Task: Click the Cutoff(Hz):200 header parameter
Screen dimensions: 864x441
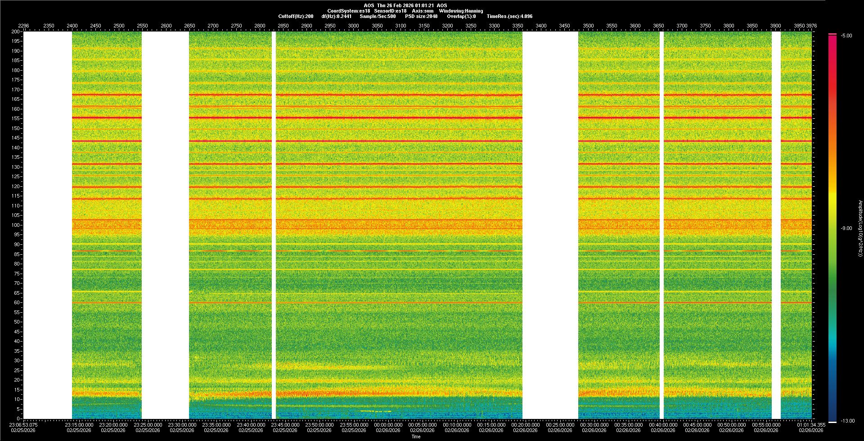Action: (x=296, y=16)
